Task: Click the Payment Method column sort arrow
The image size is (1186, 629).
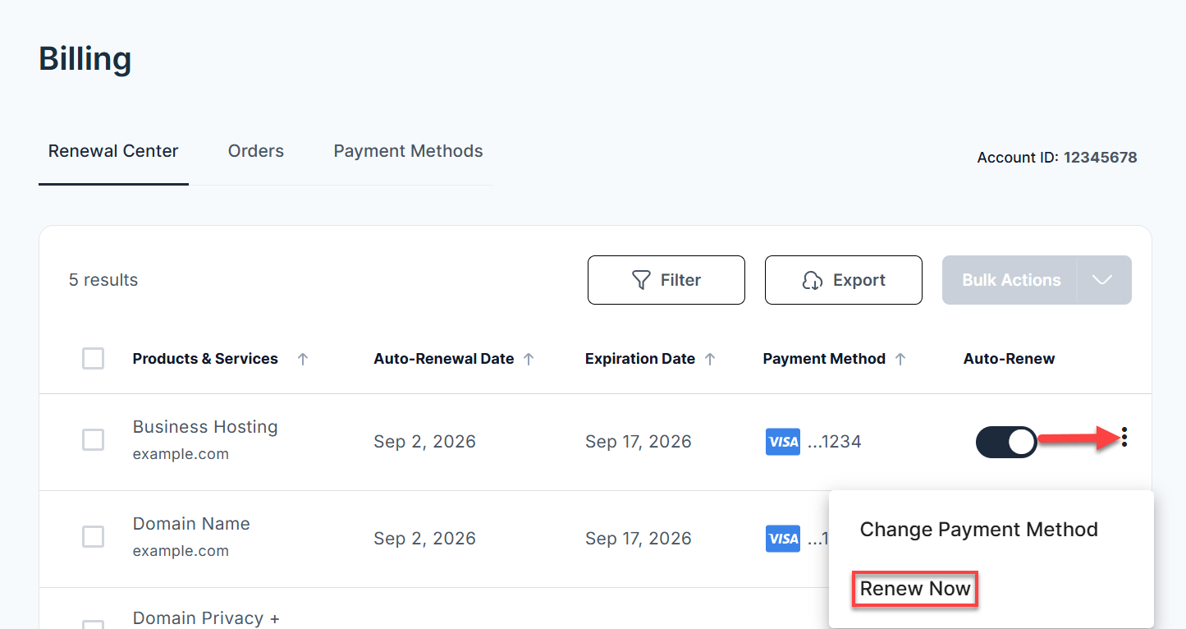Action: point(901,358)
